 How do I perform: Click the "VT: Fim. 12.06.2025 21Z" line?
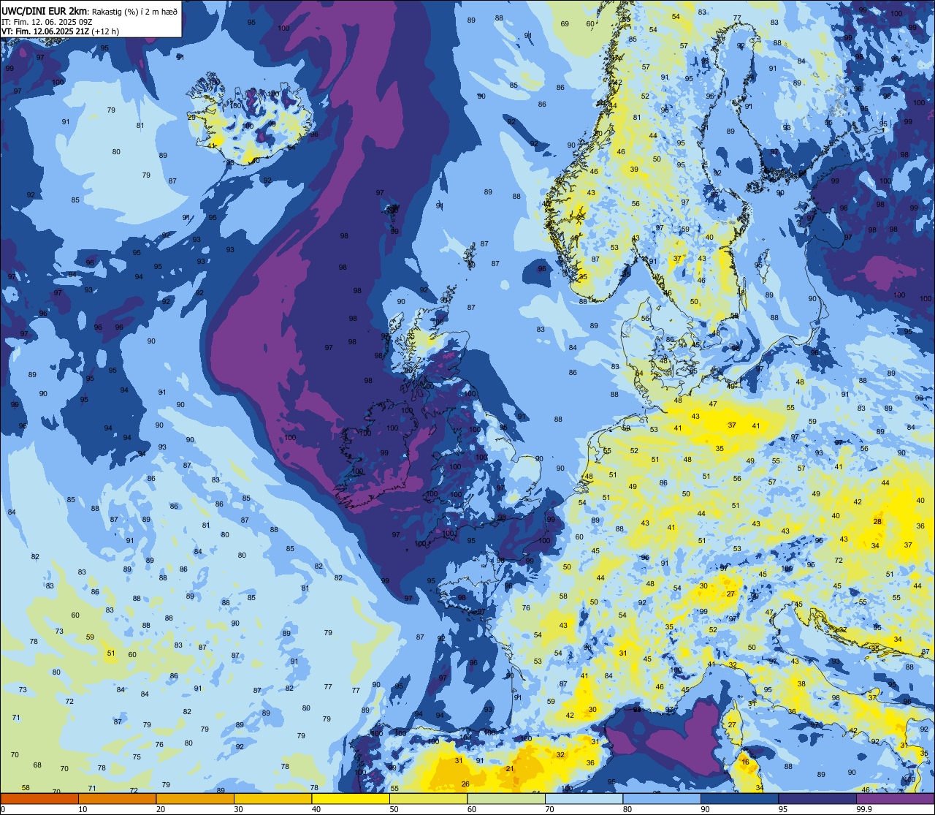pyautogui.click(x=45, y=31)
